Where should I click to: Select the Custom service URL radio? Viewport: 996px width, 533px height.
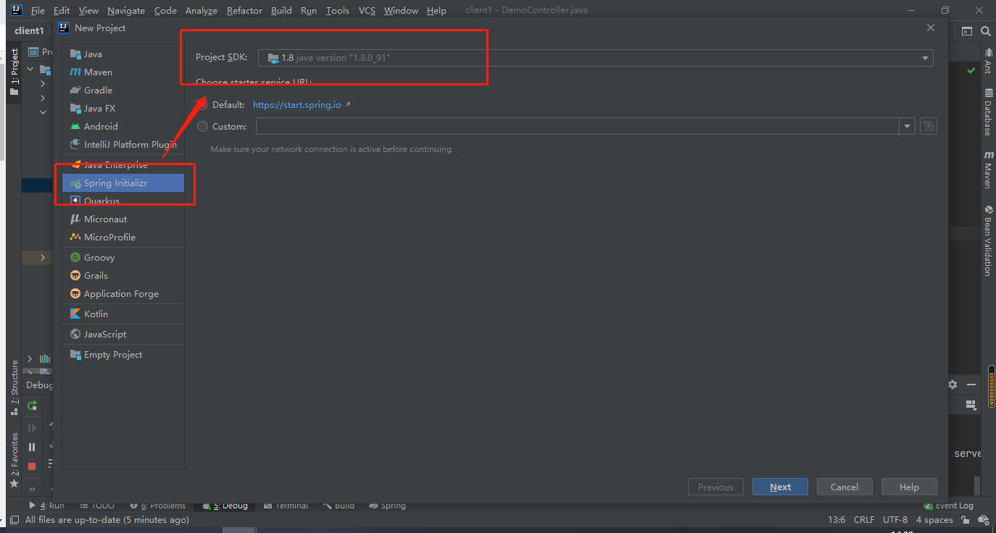[203, 127]
